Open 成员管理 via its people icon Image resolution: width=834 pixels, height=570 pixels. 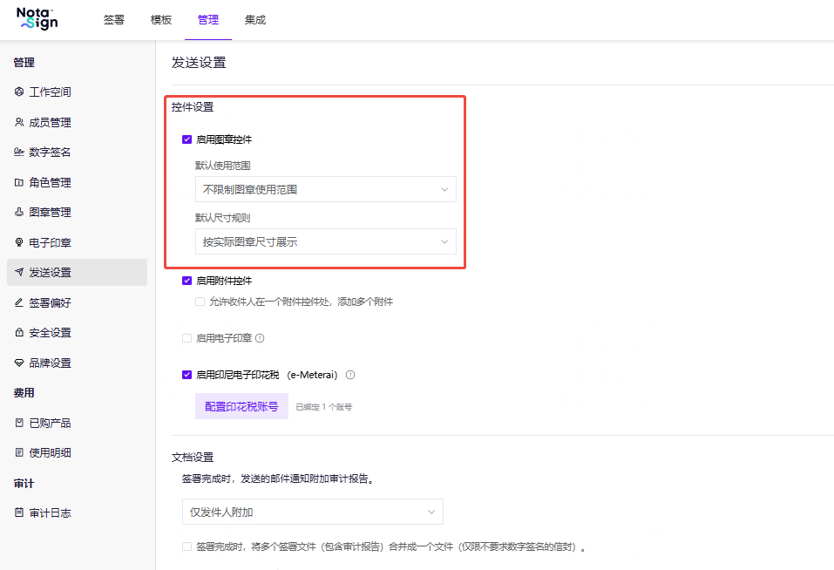click(19, 122)
